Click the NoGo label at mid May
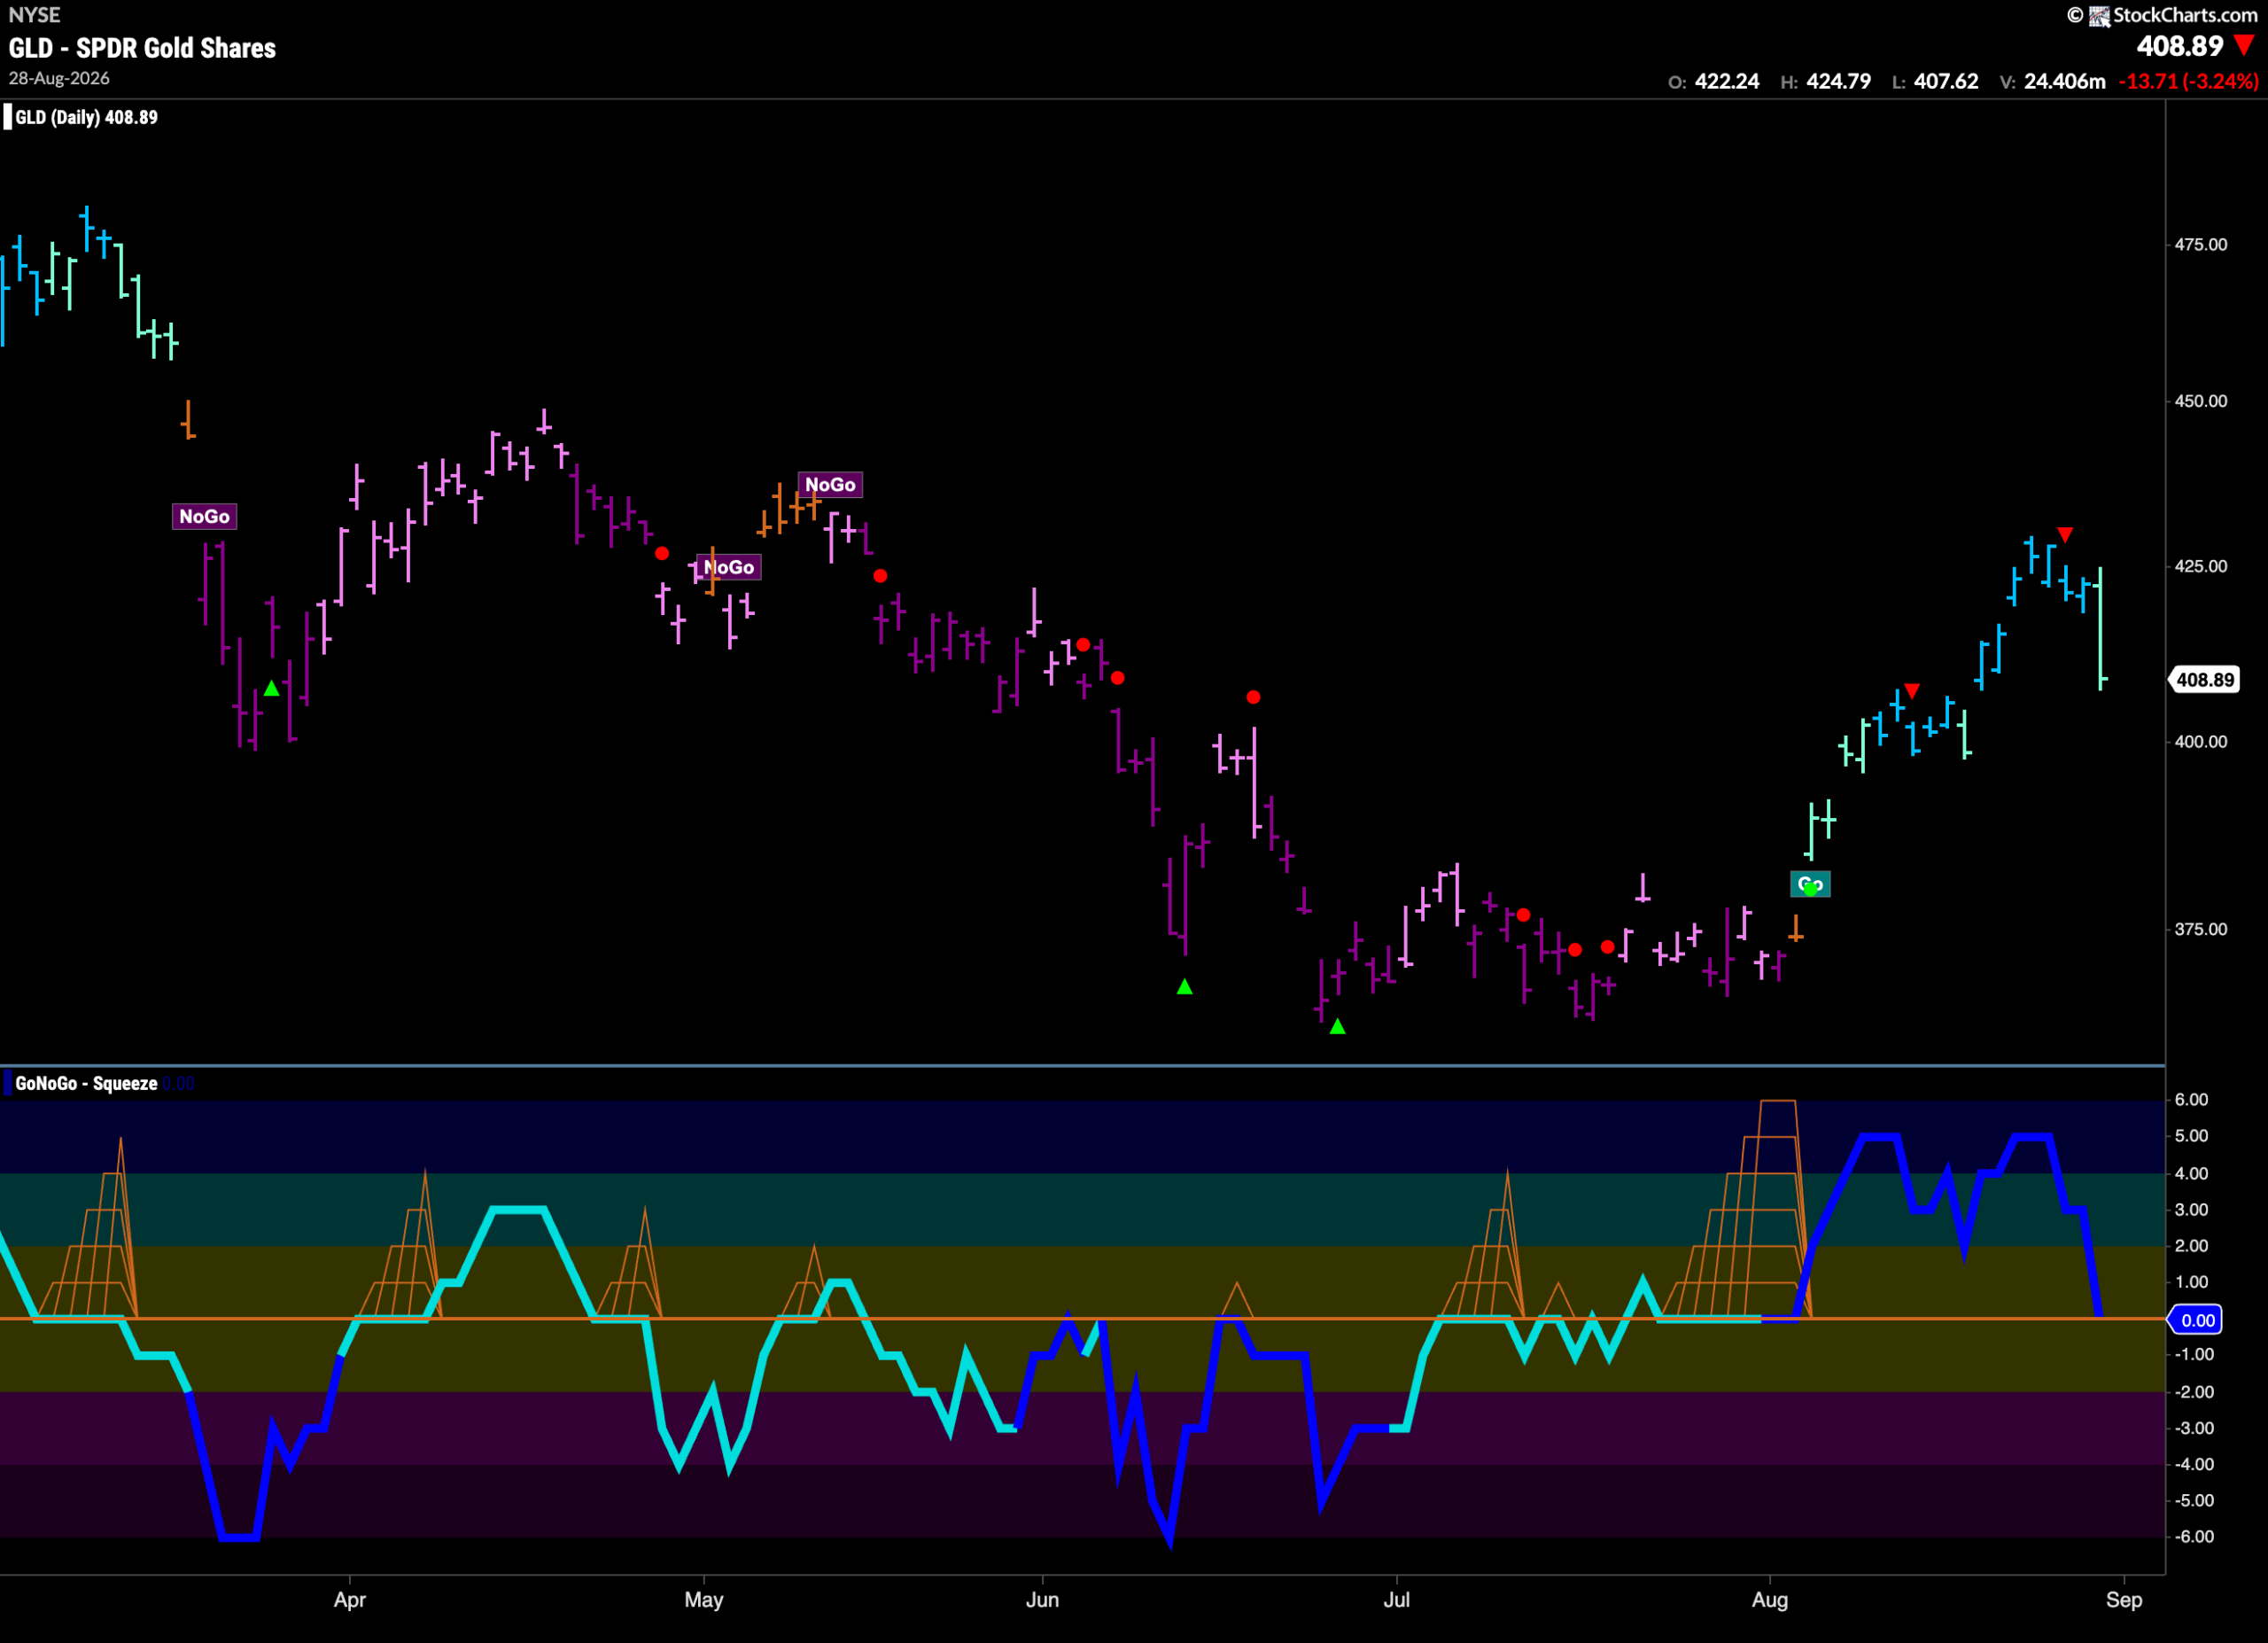The image size is (2268, 1643). pos(830,484)
